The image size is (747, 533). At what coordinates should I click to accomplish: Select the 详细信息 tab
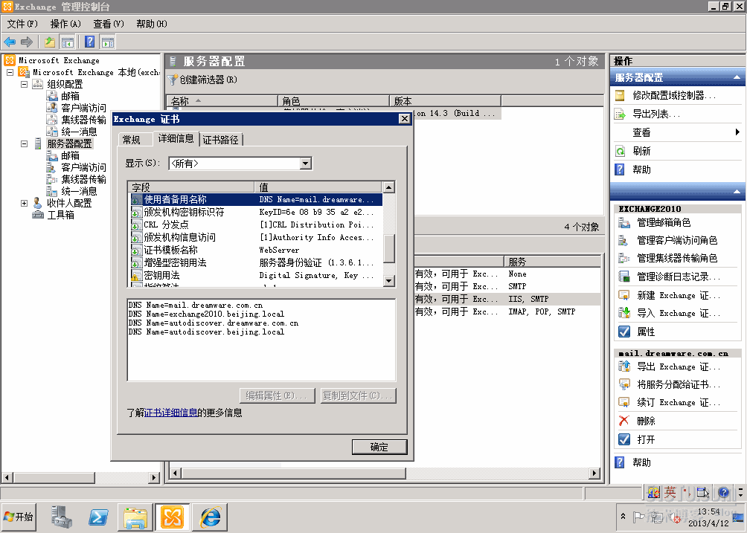176,138
